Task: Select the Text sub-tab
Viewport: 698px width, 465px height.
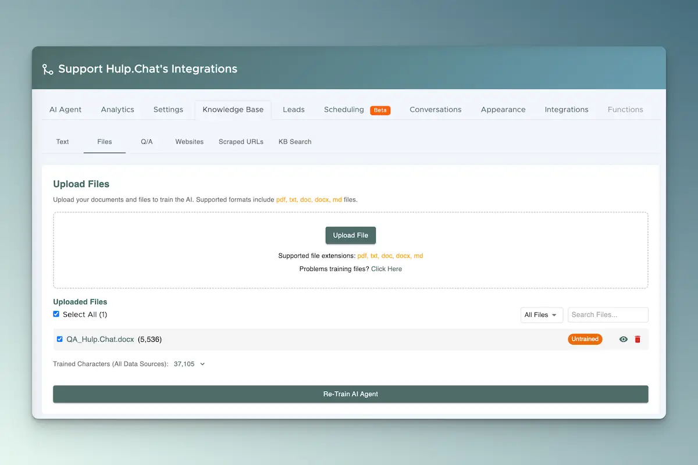Action: click(x=62, y=142)
